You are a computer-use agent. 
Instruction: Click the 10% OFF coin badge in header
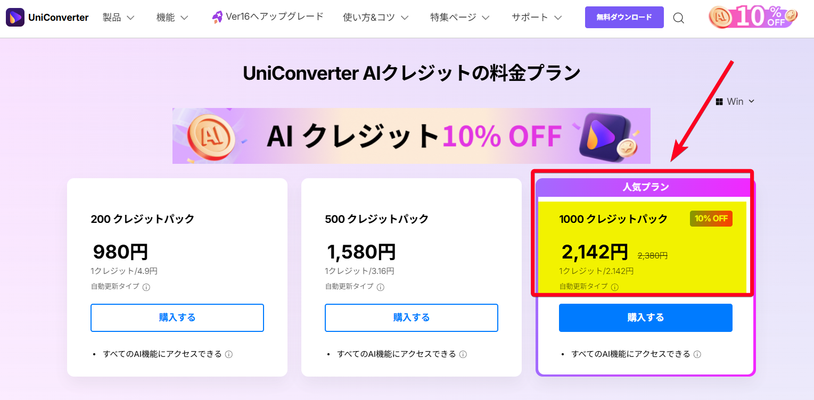(x=753, y=17)
